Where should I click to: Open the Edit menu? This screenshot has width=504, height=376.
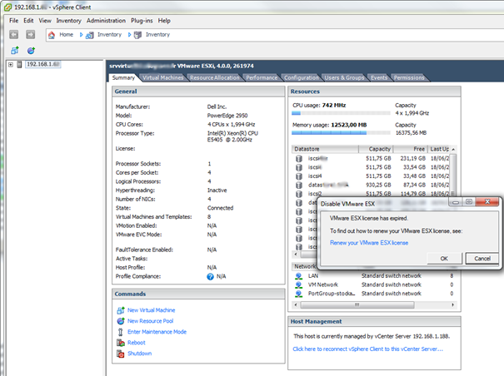pos(28,21)
